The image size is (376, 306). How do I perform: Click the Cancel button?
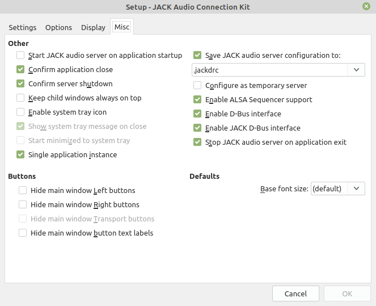[x=295, y=294]
